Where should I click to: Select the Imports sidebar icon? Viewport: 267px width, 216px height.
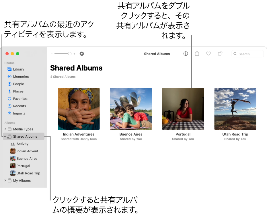click(x=9, y=113)
